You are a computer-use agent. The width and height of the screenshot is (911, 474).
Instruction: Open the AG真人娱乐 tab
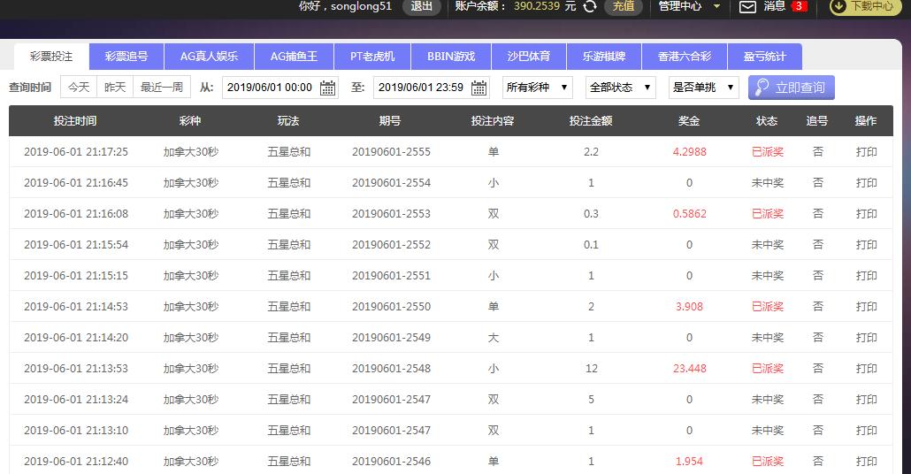click(209, 57)
